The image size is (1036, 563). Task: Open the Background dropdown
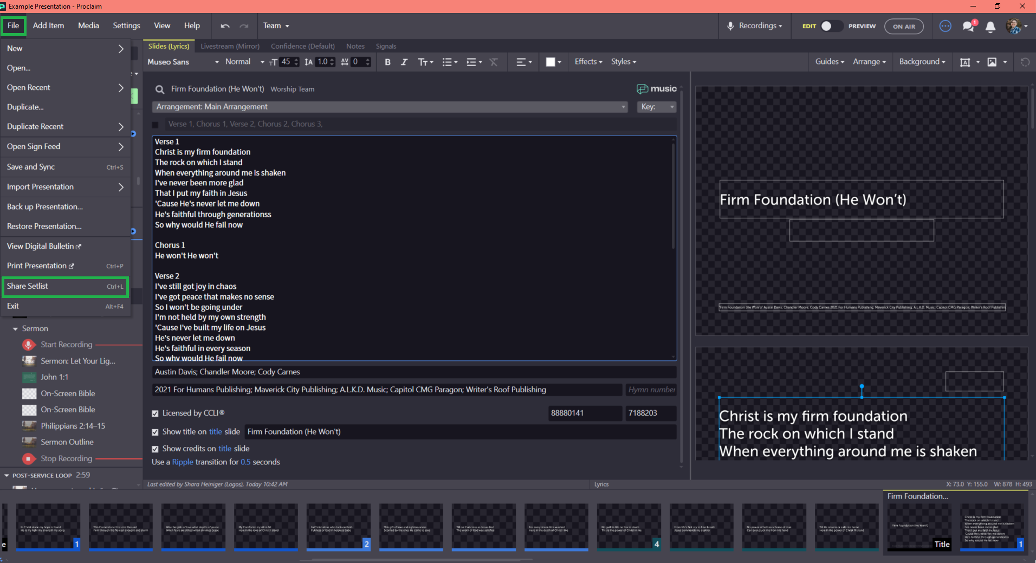coord(922,62)
